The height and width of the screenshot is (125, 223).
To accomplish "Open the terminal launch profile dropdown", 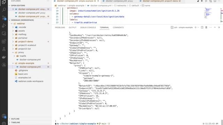I will click(198, 27).
